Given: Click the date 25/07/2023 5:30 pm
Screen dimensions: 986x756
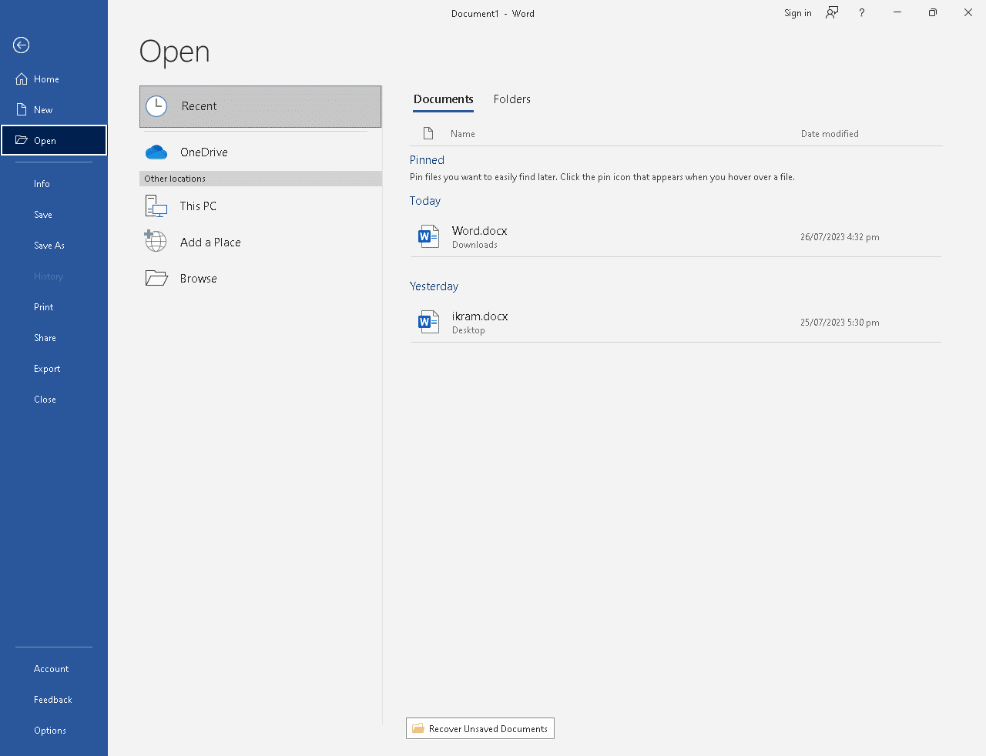Looking at the screenshot, I should [x=840, y=323].
